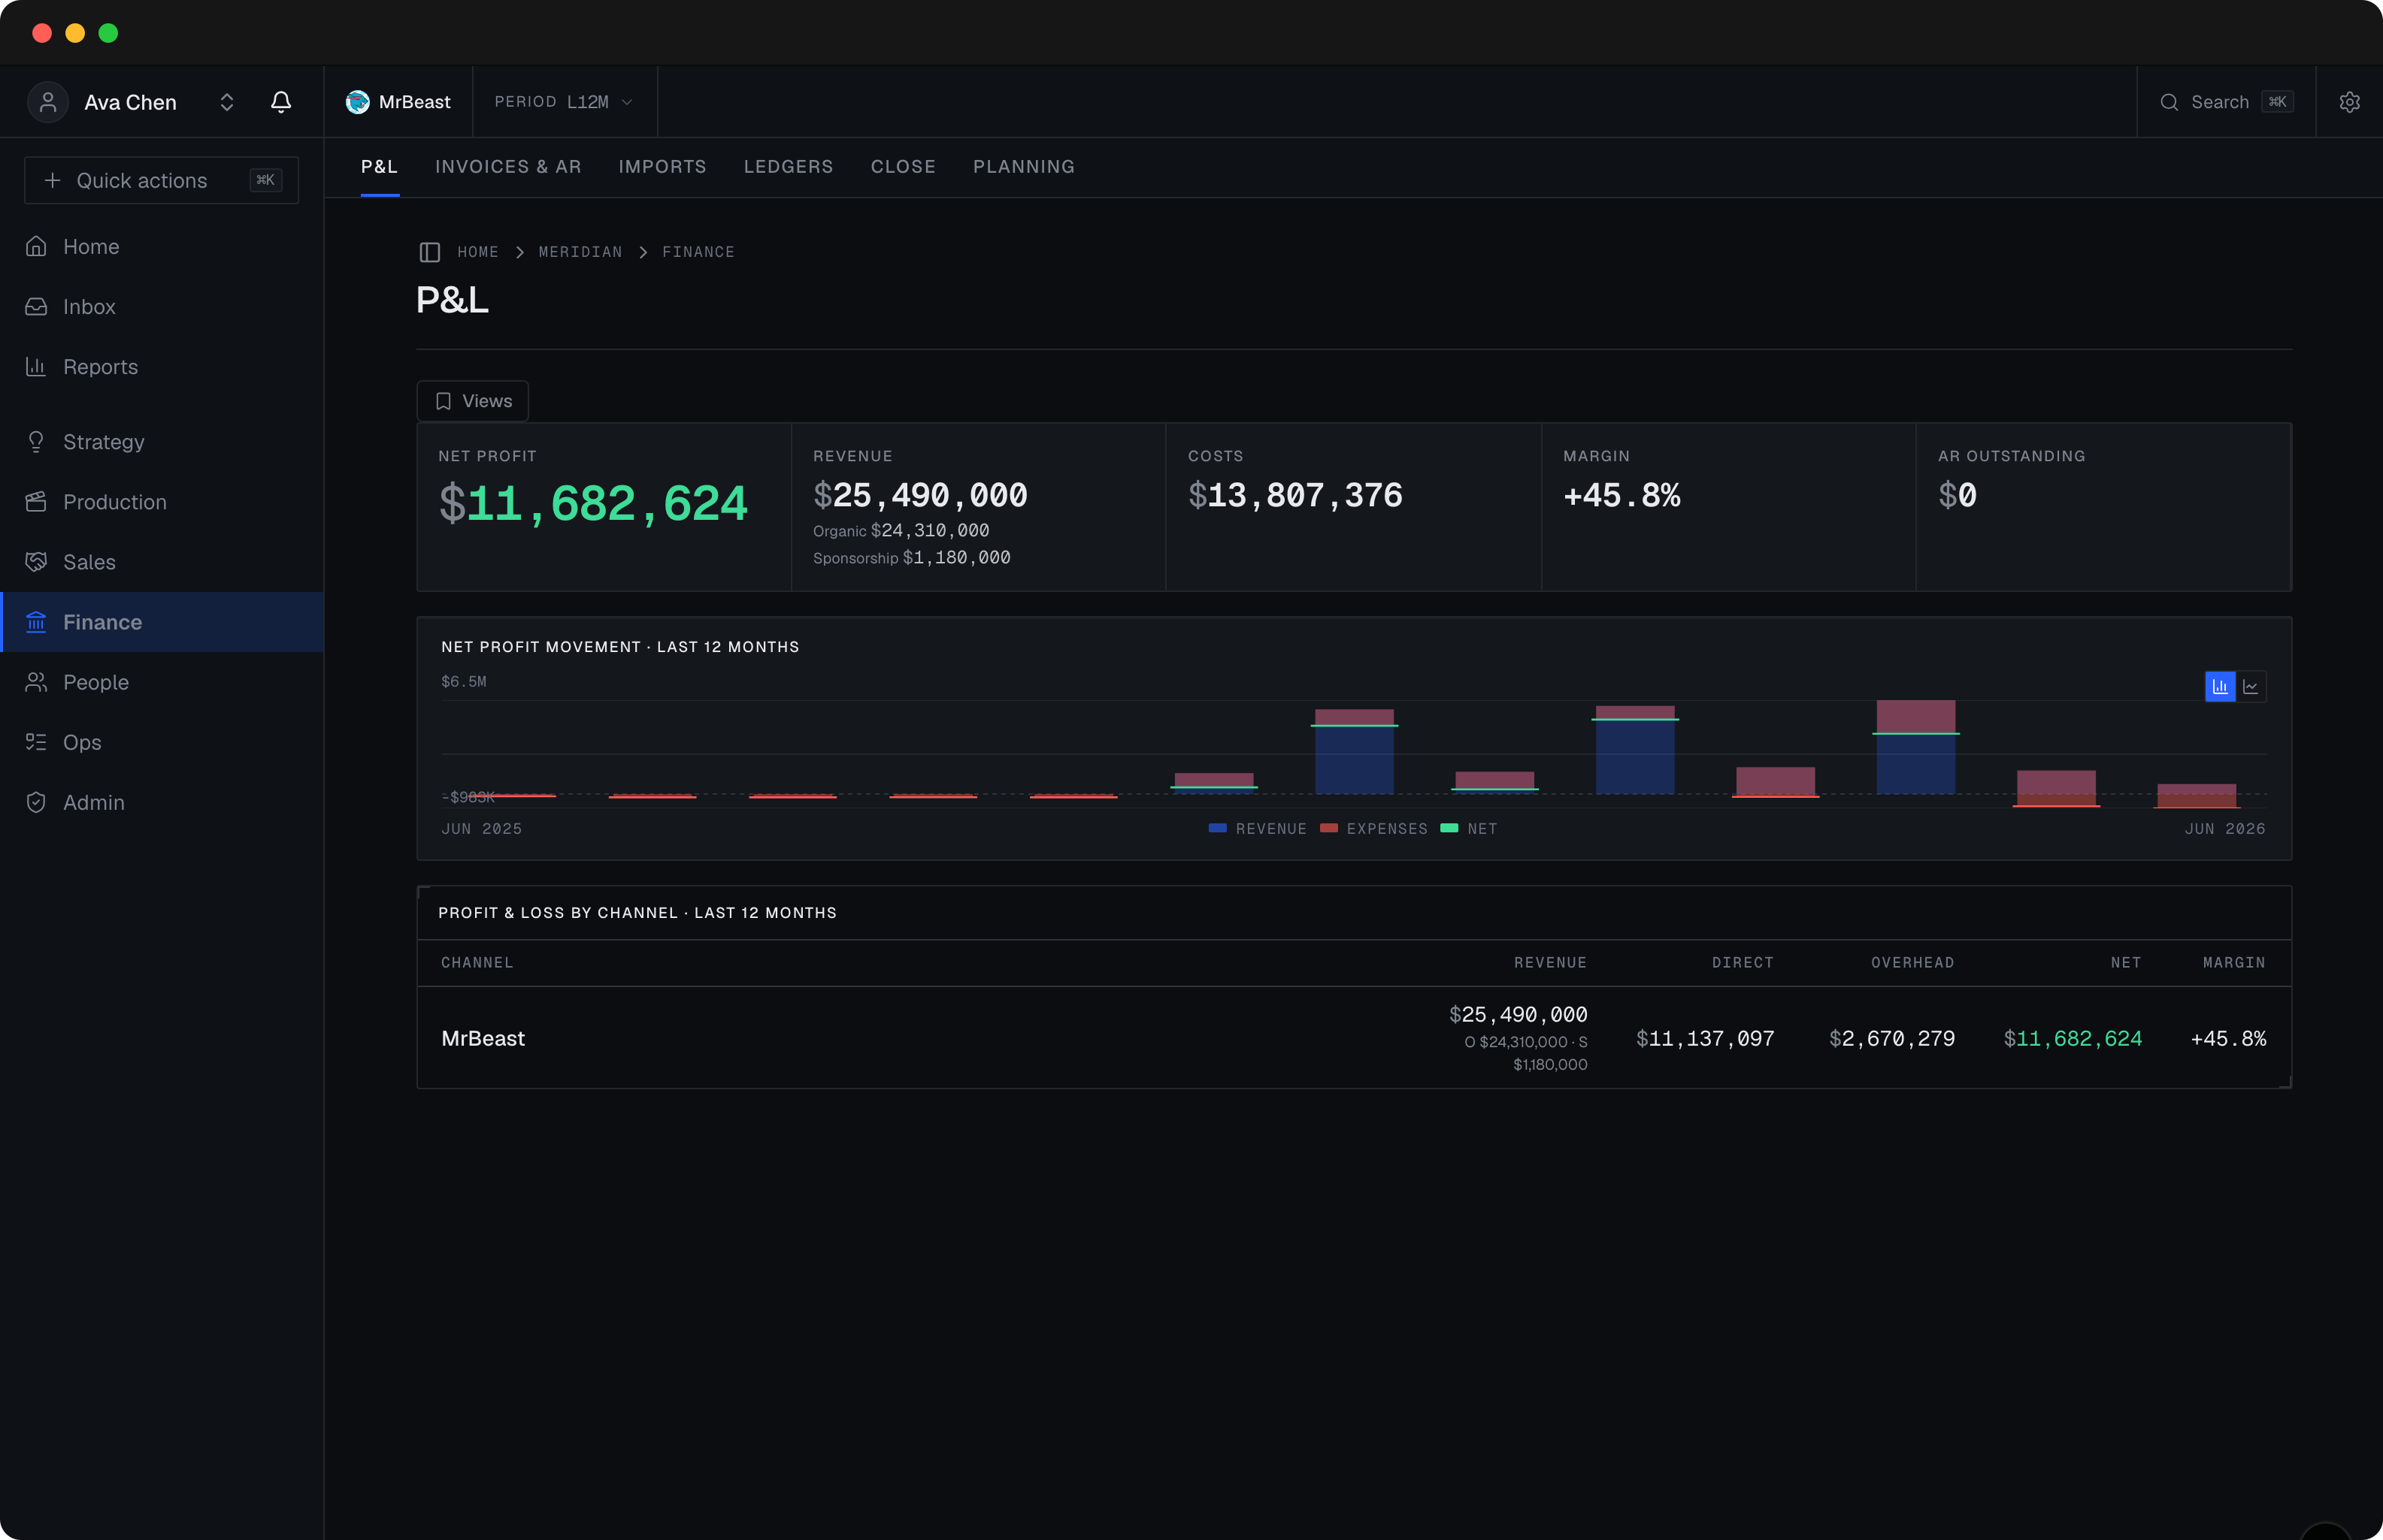This screenshot has width=2383, height=1540.
Task: Open Ops in the sidebar
Action: coord(162,741)
